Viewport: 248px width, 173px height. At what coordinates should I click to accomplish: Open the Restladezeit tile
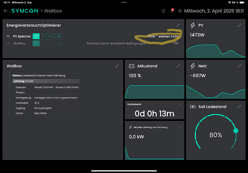pyautogui.click(x=154, y=110)
